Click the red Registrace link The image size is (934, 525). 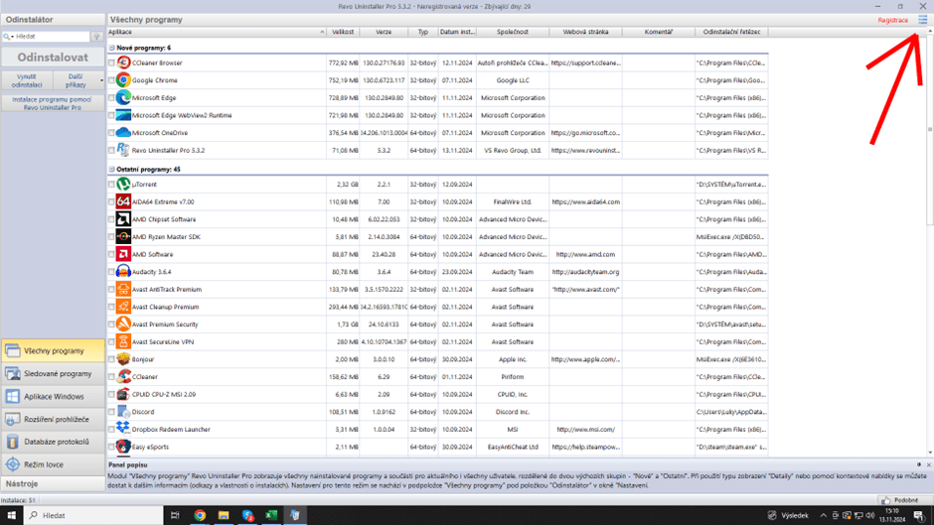(892, 20)
